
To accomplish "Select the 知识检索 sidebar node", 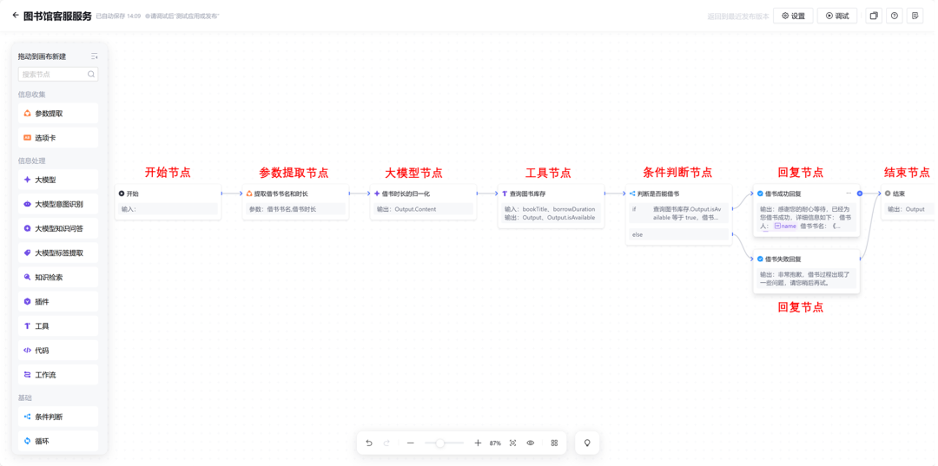I will 58,277.
